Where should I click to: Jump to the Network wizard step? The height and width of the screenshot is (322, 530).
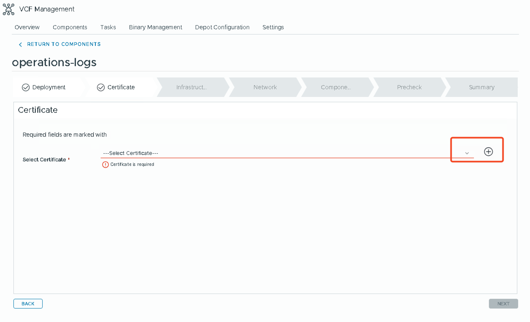coord(265,87)
